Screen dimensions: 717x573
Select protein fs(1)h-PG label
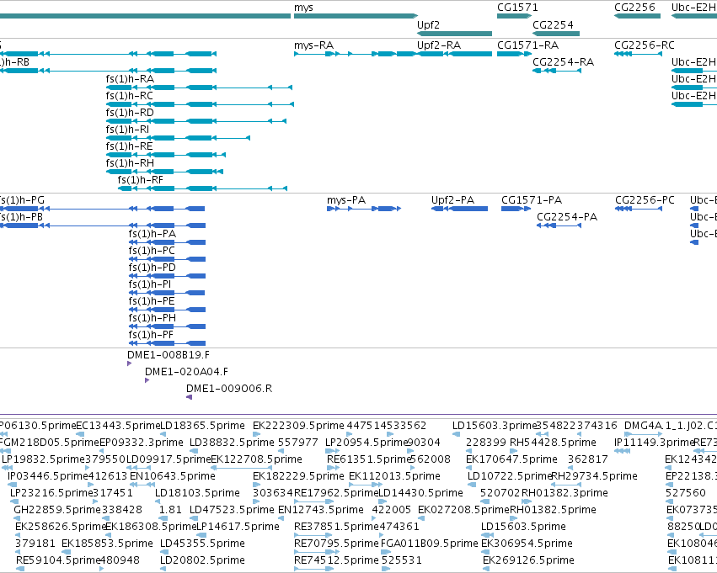click(22, 200)
